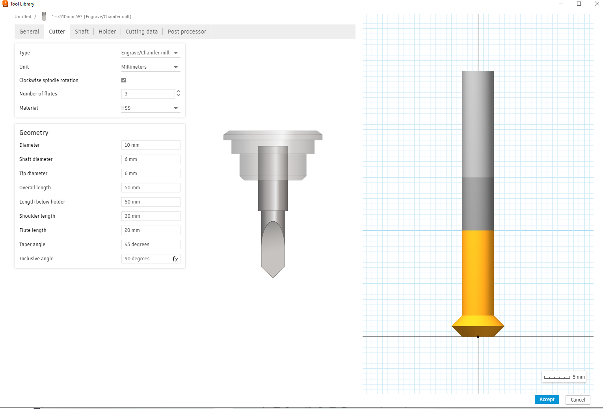Close the Tool Library window
Image resolution: width=603 pixels, height=409 pixels.
point(597,4)
